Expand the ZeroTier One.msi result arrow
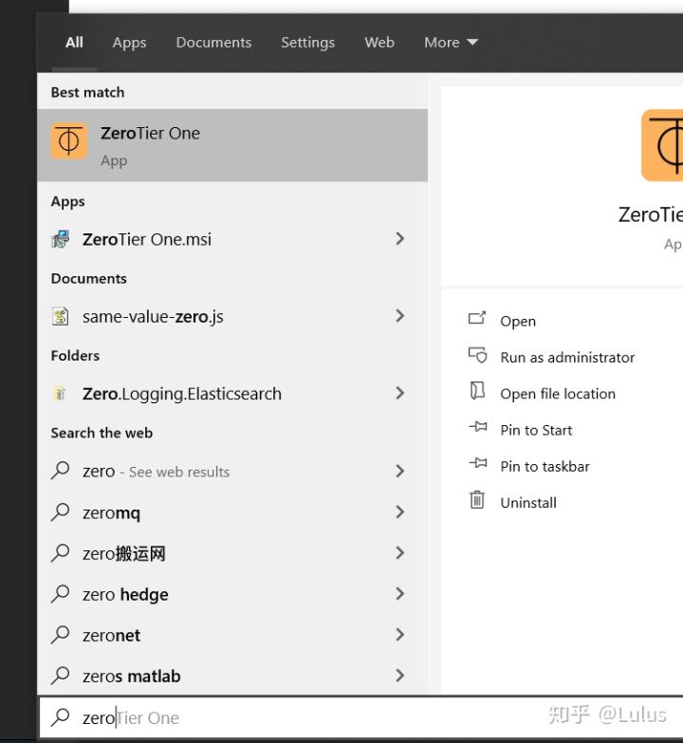 point(400,238)
